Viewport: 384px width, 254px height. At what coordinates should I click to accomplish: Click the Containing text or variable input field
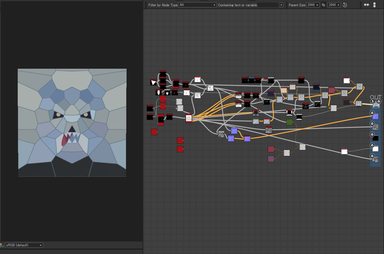pos(268,5)
